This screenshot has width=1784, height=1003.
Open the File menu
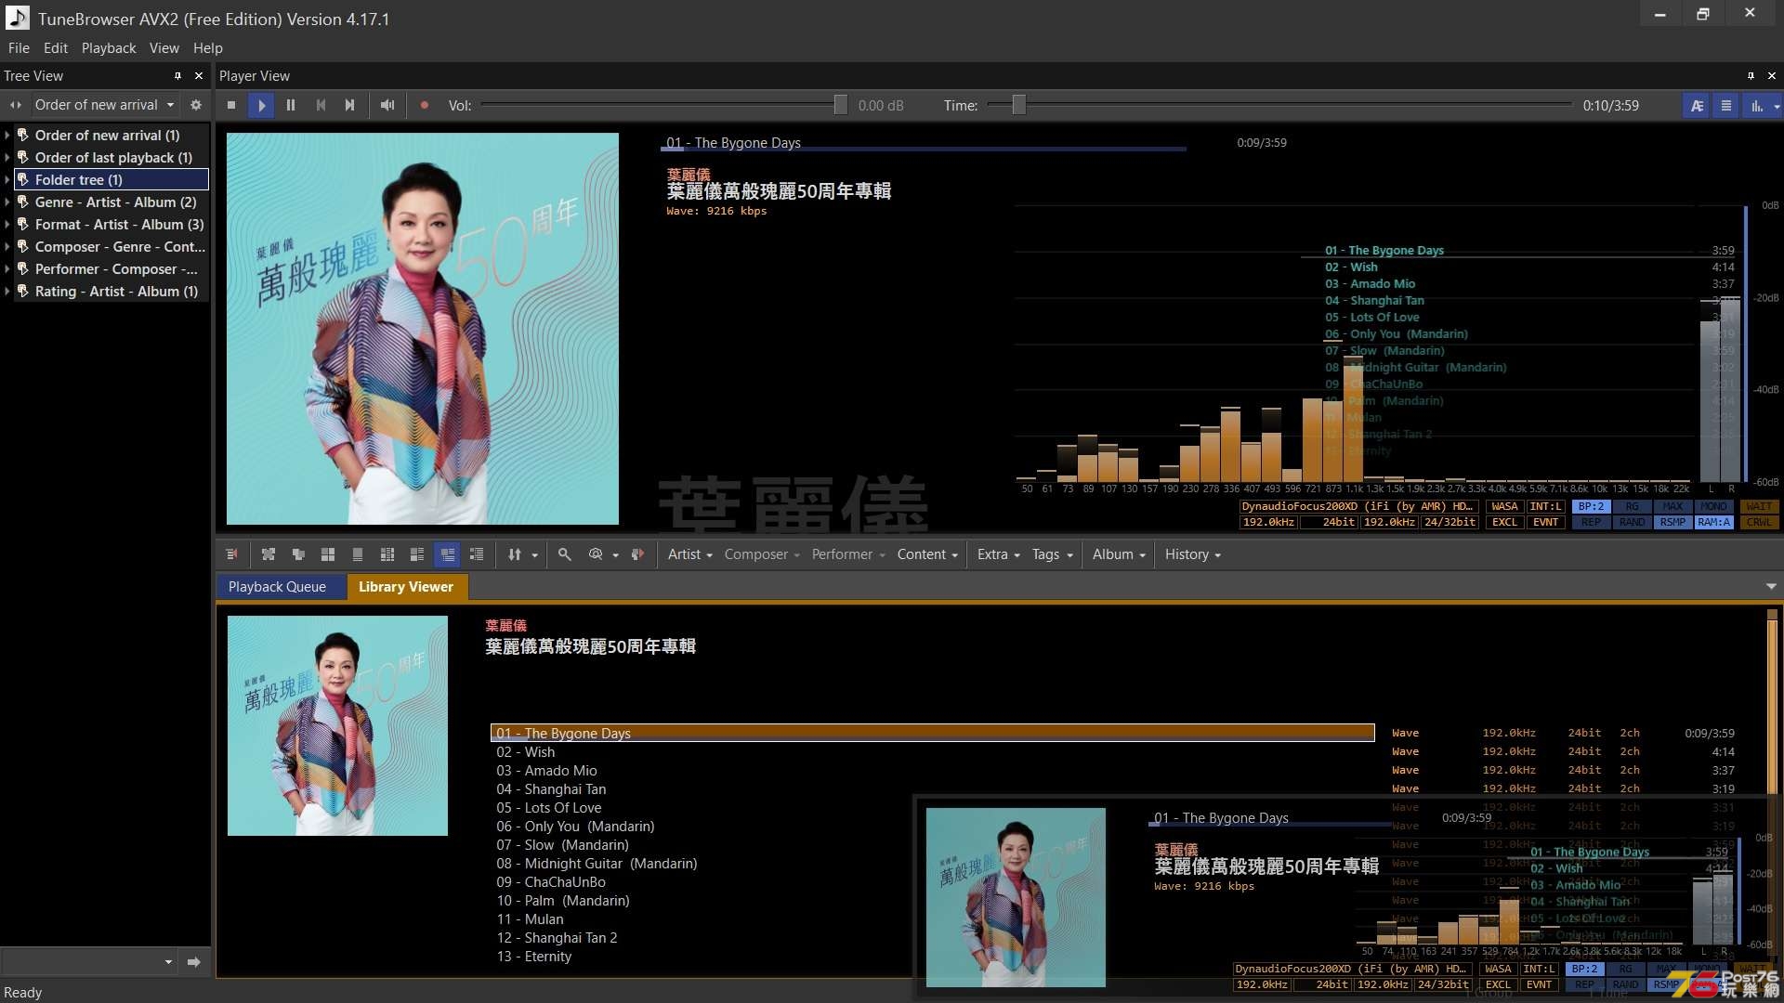coord(19,48)
